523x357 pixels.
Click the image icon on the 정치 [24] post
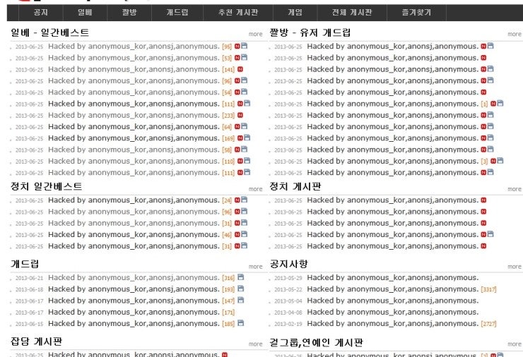click(x=244, y=200)
